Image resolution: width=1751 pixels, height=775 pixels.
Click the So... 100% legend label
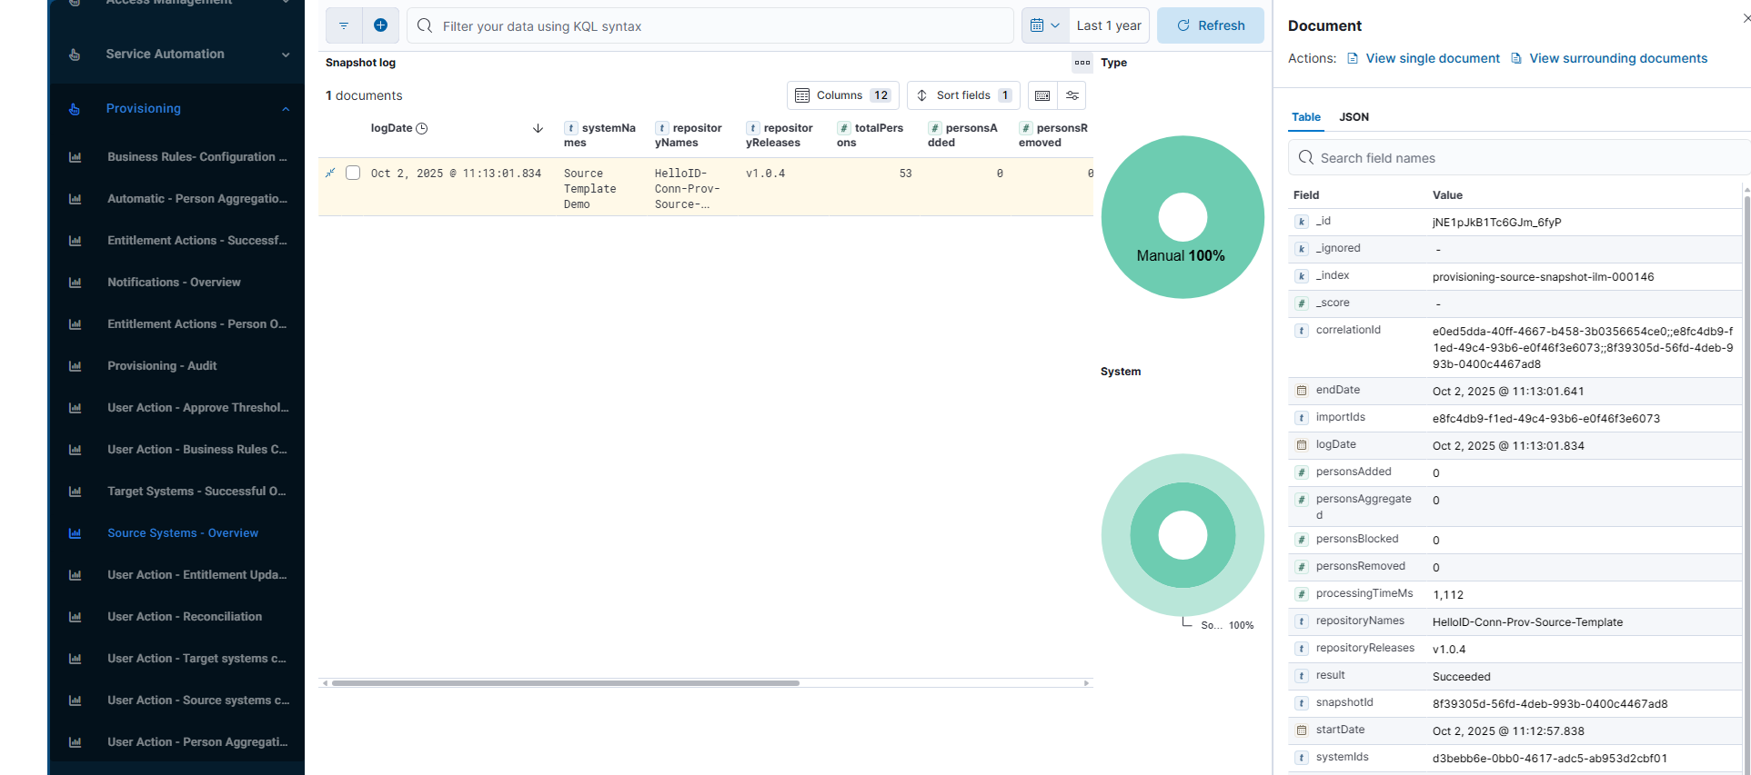pos(1227,625)
